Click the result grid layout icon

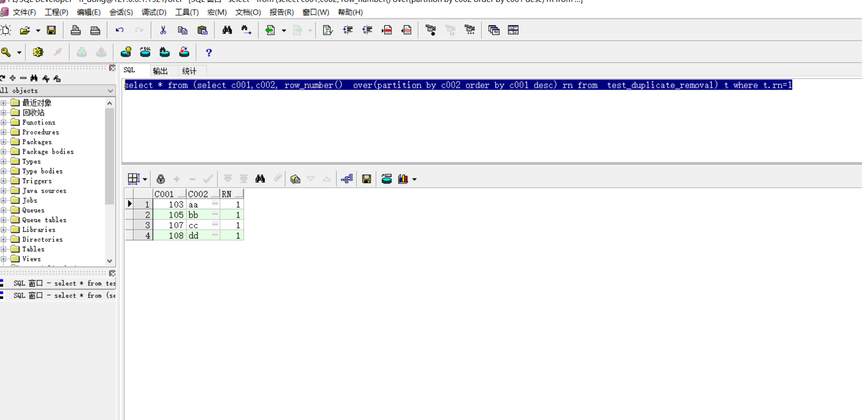click(134, 179)
